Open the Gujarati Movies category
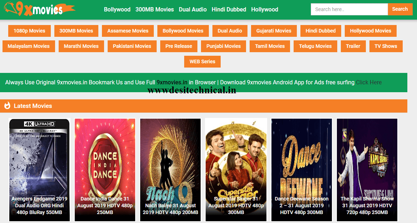Screen dimensions: 417x223 coord(274,31)
